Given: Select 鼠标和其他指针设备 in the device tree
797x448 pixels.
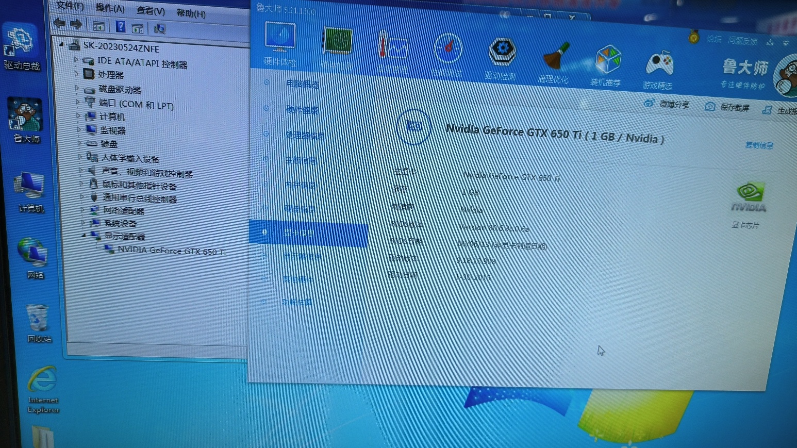Looking at the screenshot, I should 139,185.
